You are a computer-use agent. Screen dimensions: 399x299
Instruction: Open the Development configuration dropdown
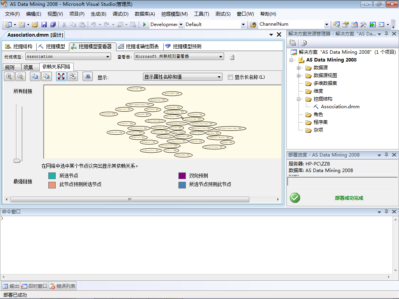coord(181,25)
